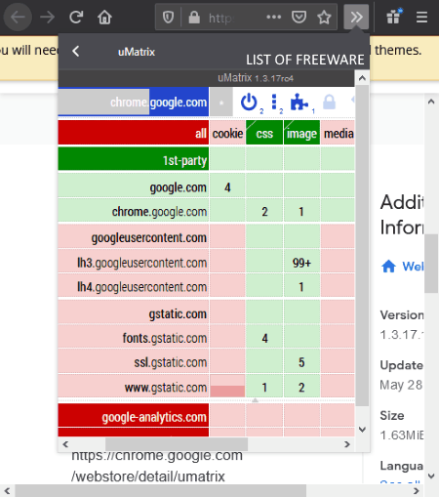Show site security padlock info
This screenshot has width=439, height=497.
194,18
